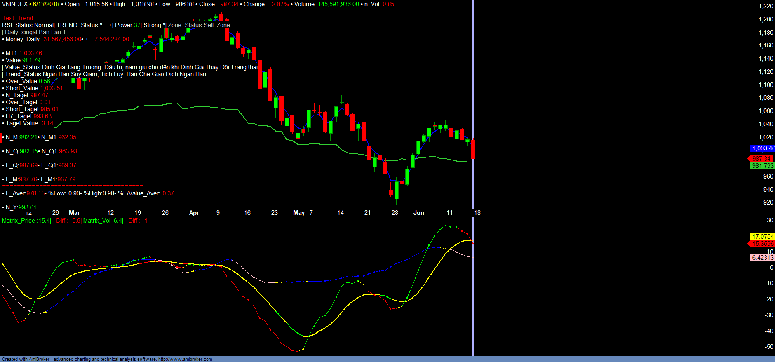
Task: Click the Zone_Status:Sell_Zone text
Action: click(x=199, y=25)
